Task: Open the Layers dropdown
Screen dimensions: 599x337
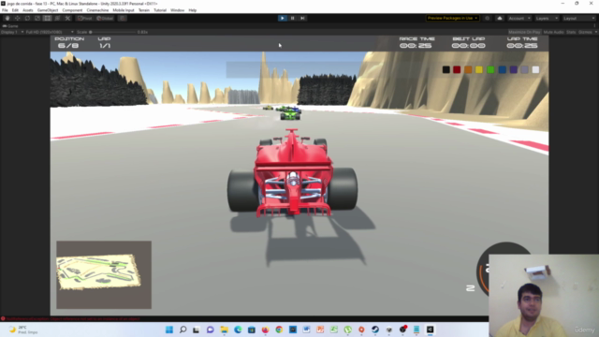Action: click(547, 18)
